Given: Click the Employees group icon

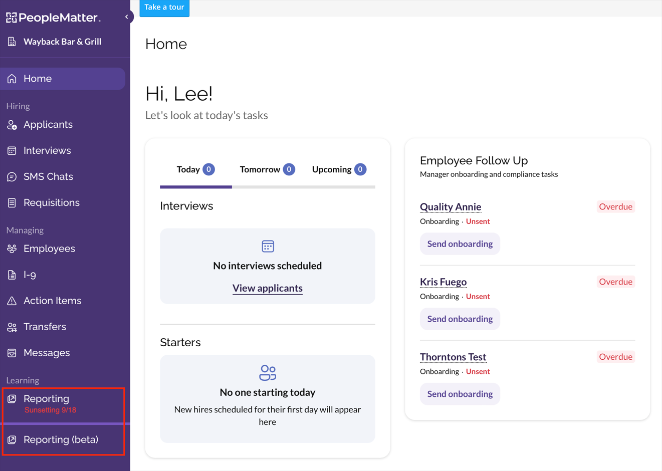Looking at the screenshot, I should point(12,249).
